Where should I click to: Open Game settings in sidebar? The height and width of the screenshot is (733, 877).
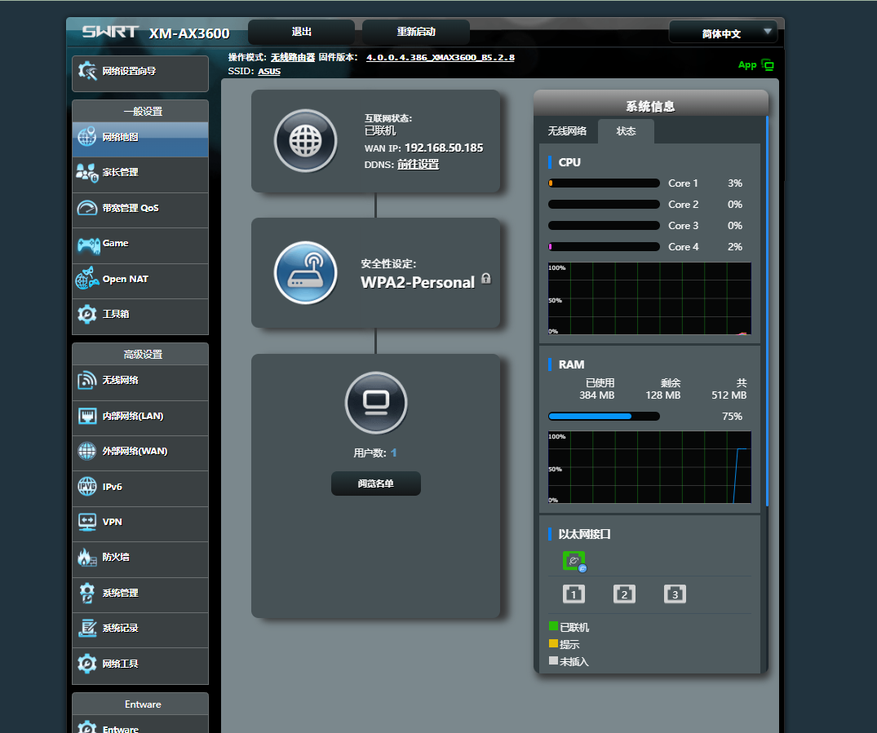click(x=140, y=244)
